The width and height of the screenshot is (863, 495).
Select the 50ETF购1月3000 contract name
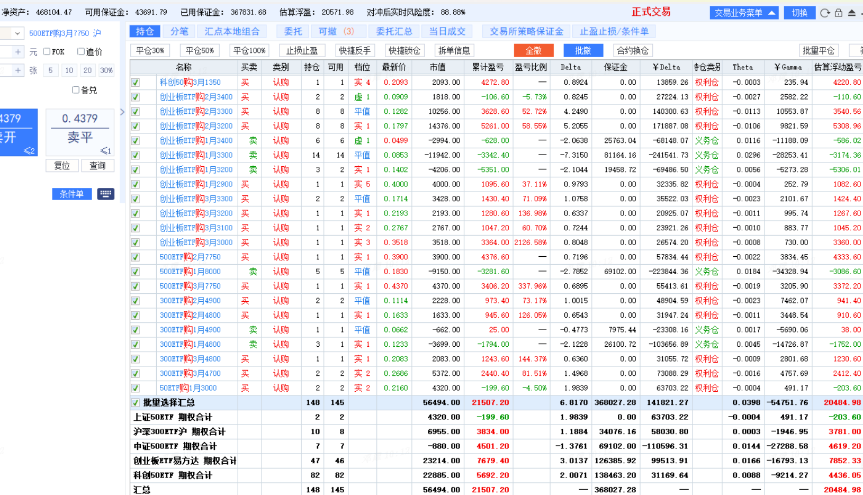coord(188,388)
